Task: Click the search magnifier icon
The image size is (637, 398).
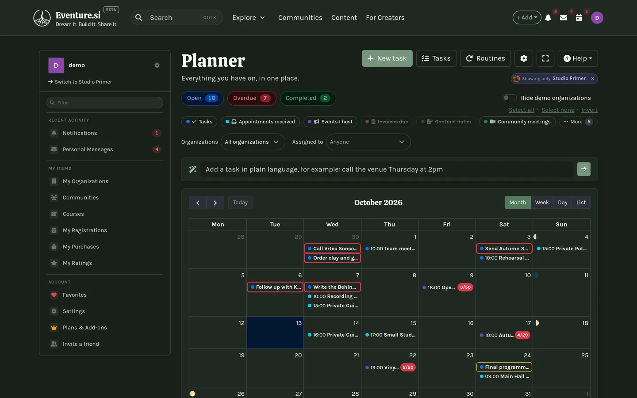Action: click(x=139, y=18)
